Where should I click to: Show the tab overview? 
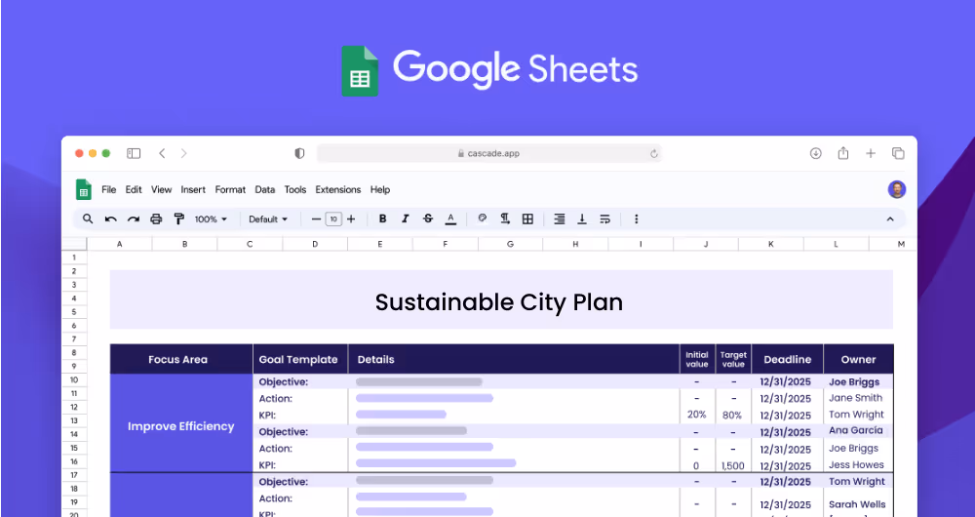click(x=898, y=153)
